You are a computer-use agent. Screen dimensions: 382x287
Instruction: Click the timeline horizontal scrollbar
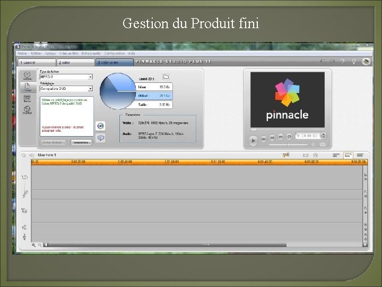click(x=167, y=245)
